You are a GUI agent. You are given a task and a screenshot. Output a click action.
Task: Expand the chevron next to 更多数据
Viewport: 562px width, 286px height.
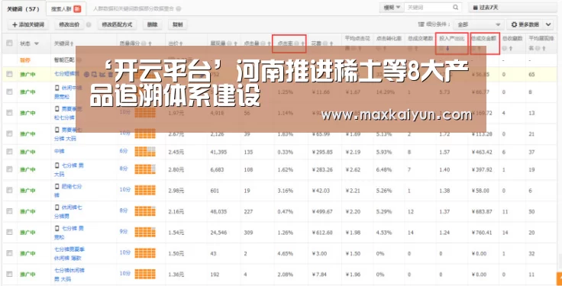click(549, 24)
